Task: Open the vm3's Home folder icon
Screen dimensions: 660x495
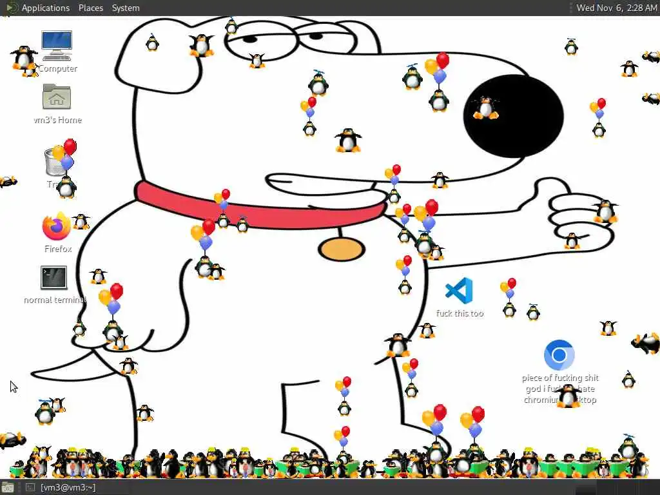Action: pos(57,97)
